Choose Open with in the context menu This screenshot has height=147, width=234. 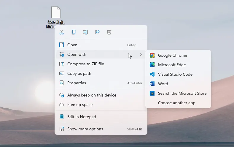(x=101, y=54)
